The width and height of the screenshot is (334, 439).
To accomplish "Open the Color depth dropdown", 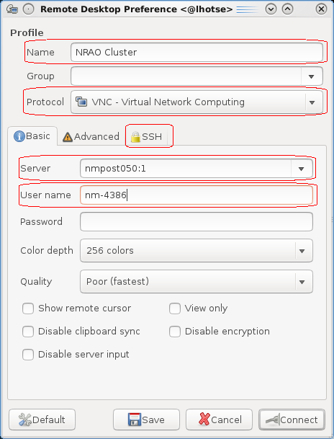I will [x=197, y=251].
